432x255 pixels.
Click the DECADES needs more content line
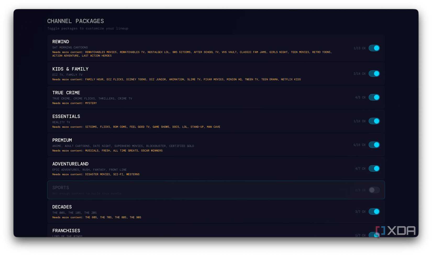click(x=97, y=217)
